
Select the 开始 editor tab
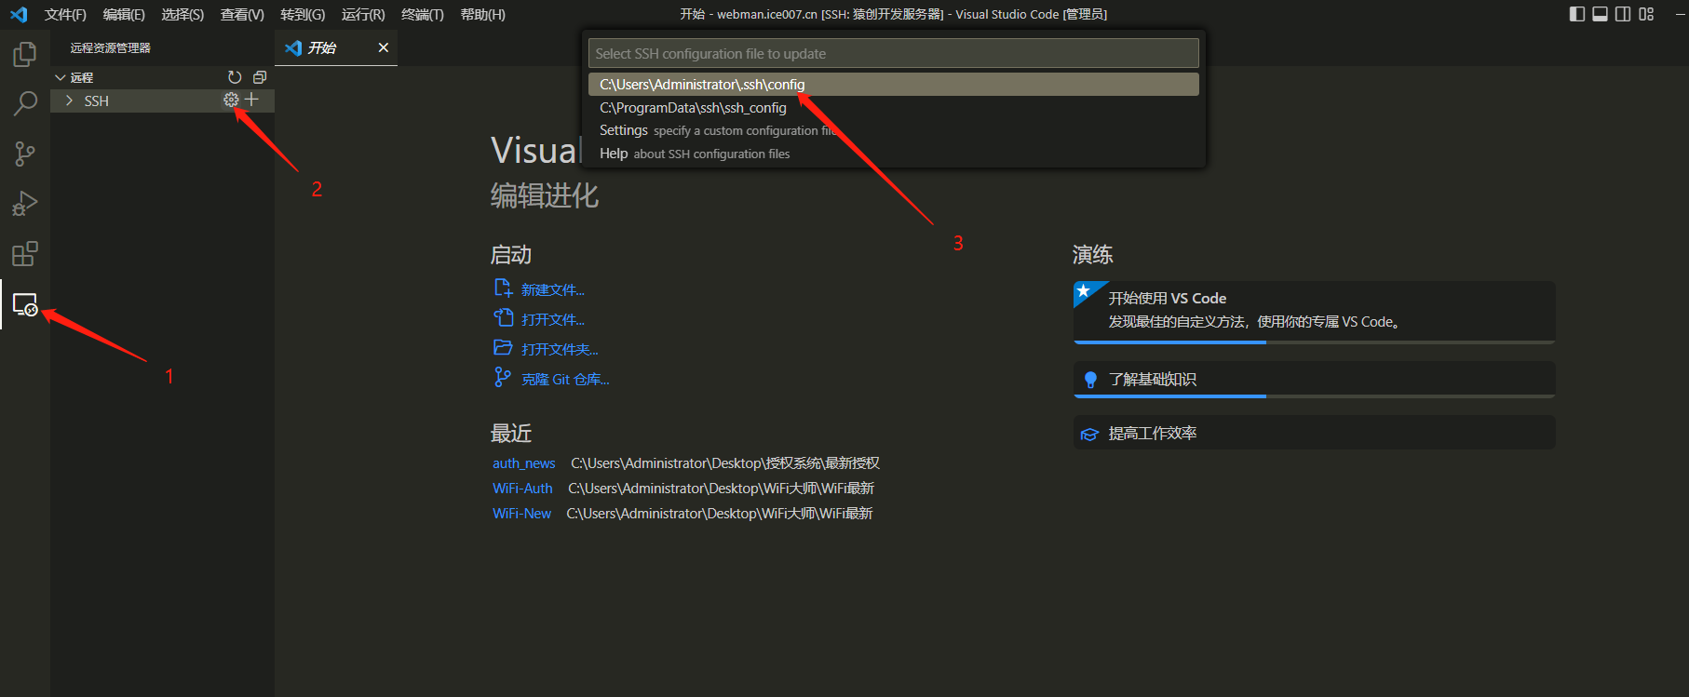336,47
